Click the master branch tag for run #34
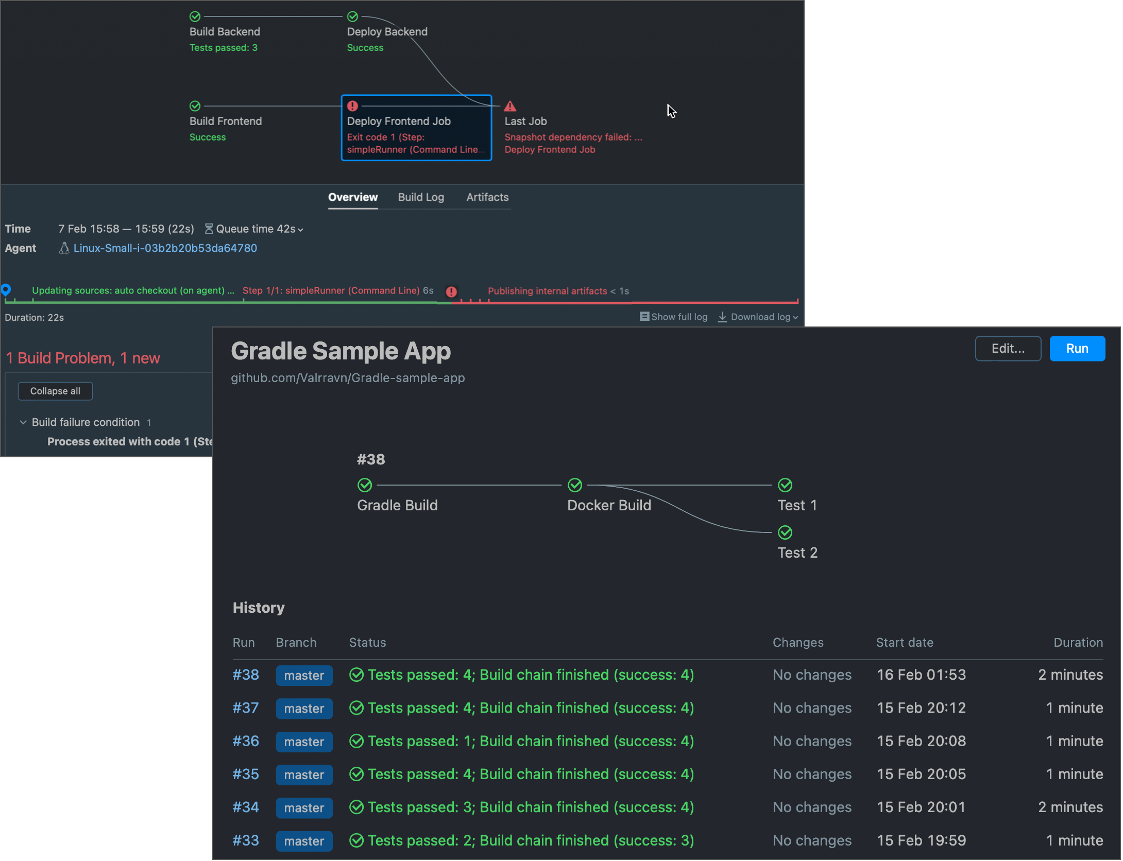The height and width of the screenshot is (861, 1123). (304, 807)
